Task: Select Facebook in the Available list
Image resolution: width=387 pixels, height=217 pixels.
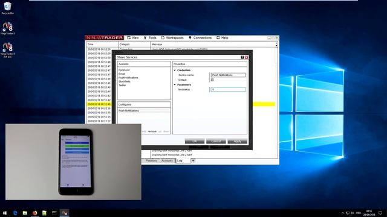Action: (x=124, y=70)
